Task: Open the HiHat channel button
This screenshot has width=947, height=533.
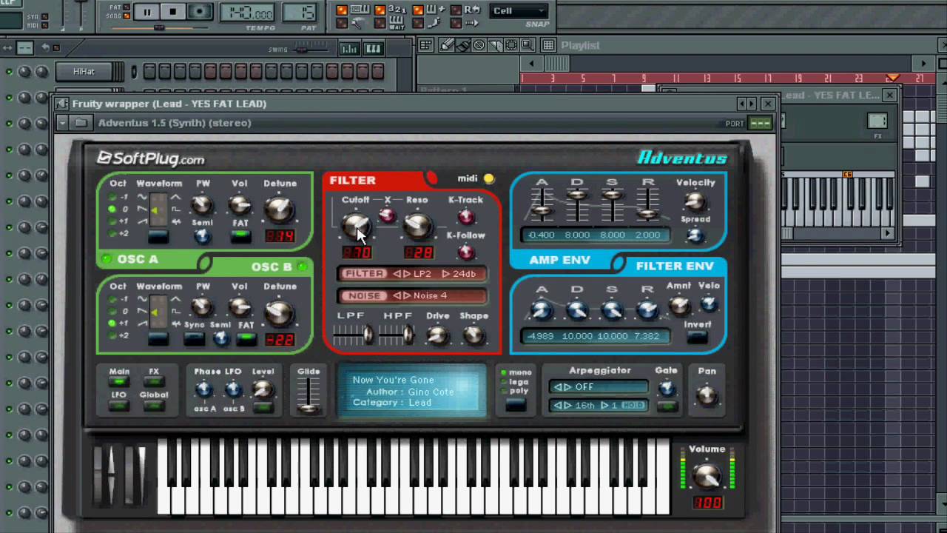Action: tap(90, 72)
